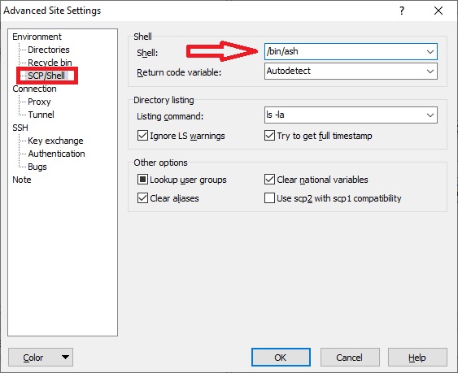Expand the Listing command dropdown
458x373 pixels.
coord(430,115)
